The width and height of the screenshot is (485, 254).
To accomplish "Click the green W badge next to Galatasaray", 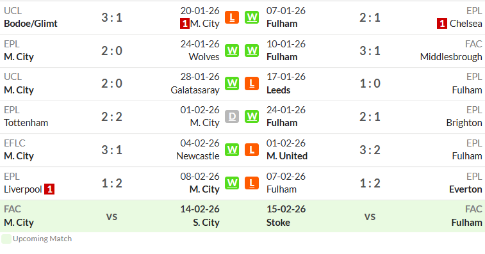I will pos(232,83).
